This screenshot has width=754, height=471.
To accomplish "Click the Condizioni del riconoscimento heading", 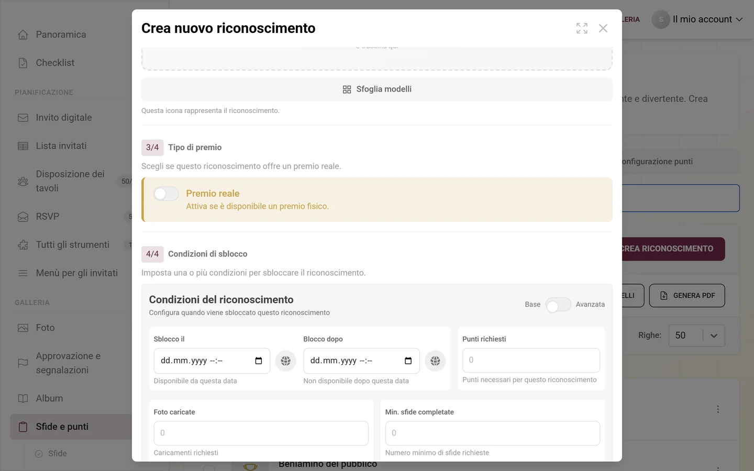I will click(x=221, y=300).
